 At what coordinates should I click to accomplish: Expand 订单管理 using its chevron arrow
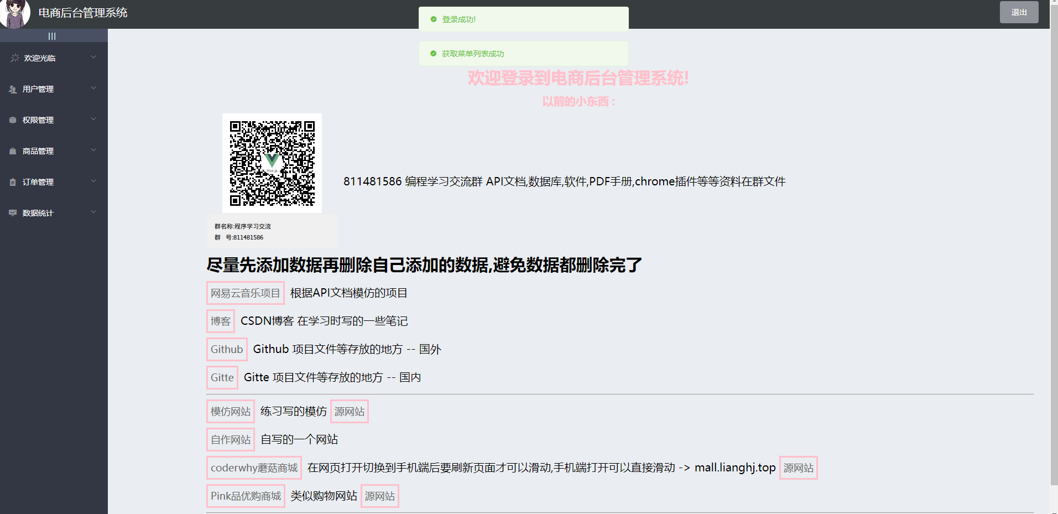tap(93, 181)
